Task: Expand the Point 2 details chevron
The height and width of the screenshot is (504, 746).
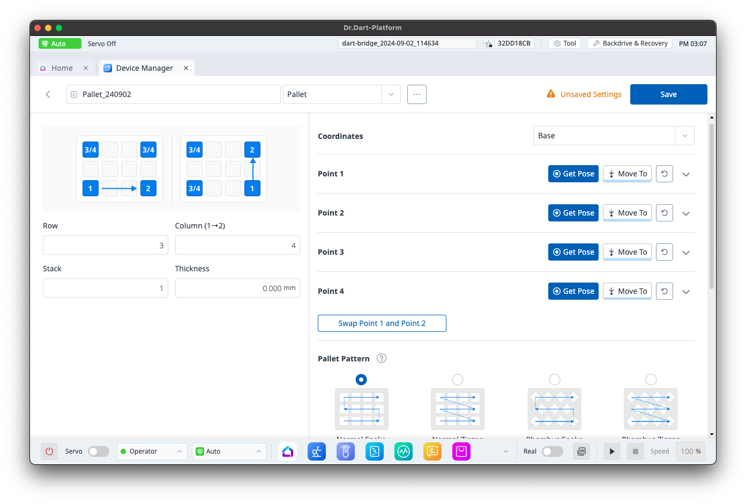Action: point(685,213)
